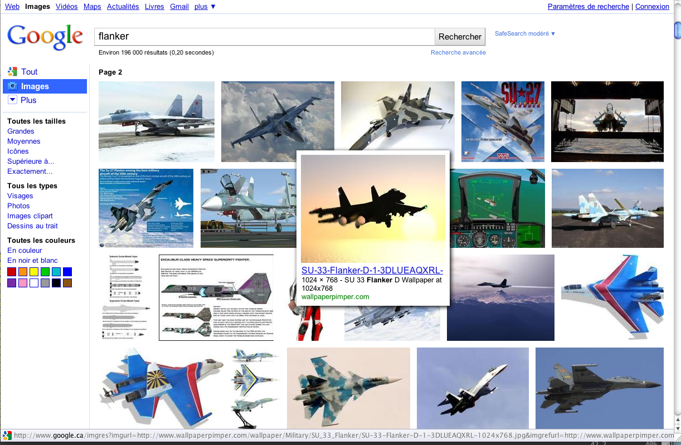Open the SU-33-Flanker-D wallpaper title link
The image size is (681, 445).
[x=372, y=271]
